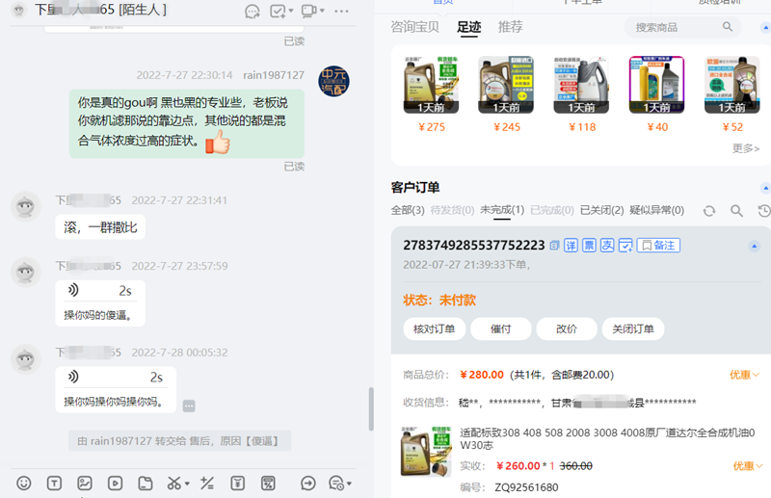This screenshot has width=771, height=498.
Task: Open the video call dropdown arrow
Action: [321, 12]
